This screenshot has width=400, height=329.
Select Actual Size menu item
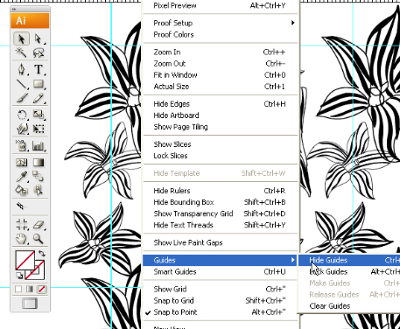pyautogui.click(x=221, y=87)
